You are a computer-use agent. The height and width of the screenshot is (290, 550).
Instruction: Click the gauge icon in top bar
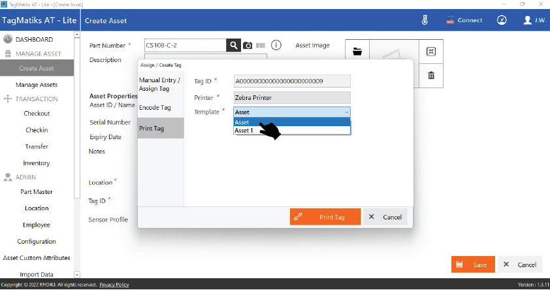[x=502, y=20]
